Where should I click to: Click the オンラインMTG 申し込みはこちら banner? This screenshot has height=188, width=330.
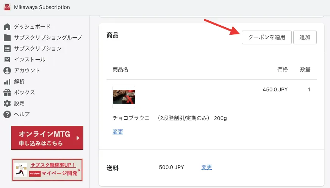[47, 138]
